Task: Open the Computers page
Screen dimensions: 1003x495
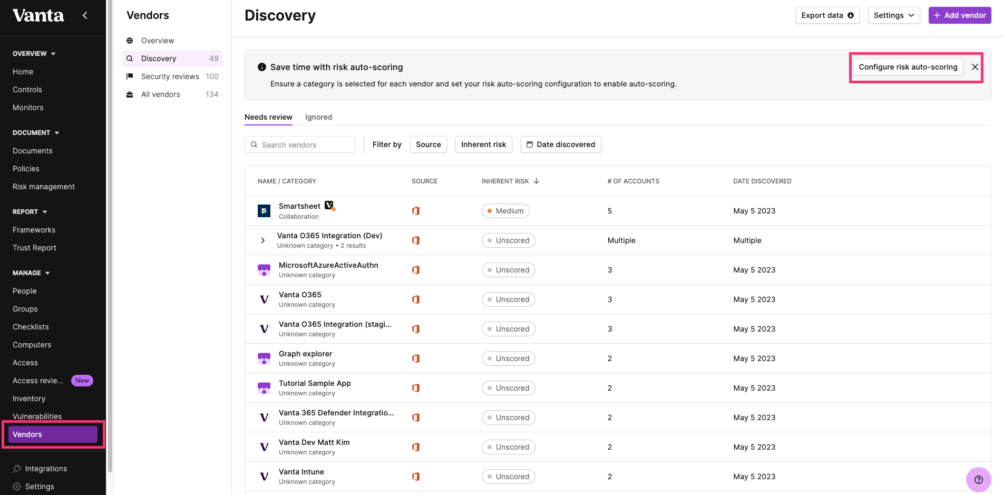Action: click(x=32, y=345)
